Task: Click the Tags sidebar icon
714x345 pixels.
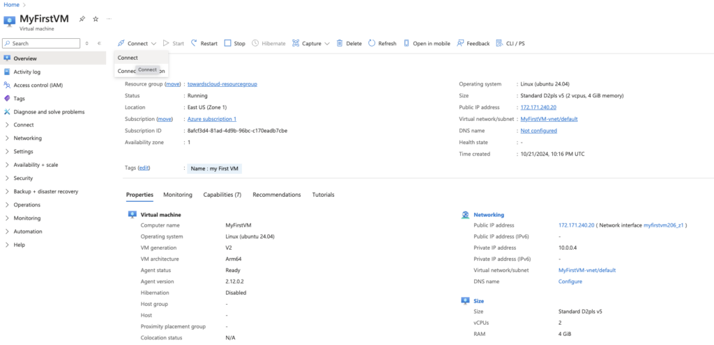Action: tap(7, 98)
